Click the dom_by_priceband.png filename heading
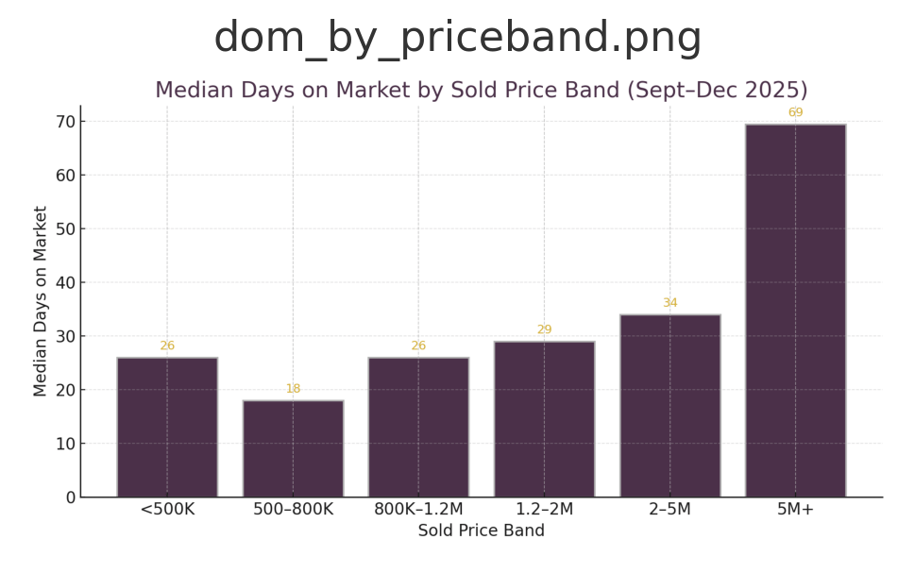Viewport: 915px width, 573px height. click(x=457, y=39)
